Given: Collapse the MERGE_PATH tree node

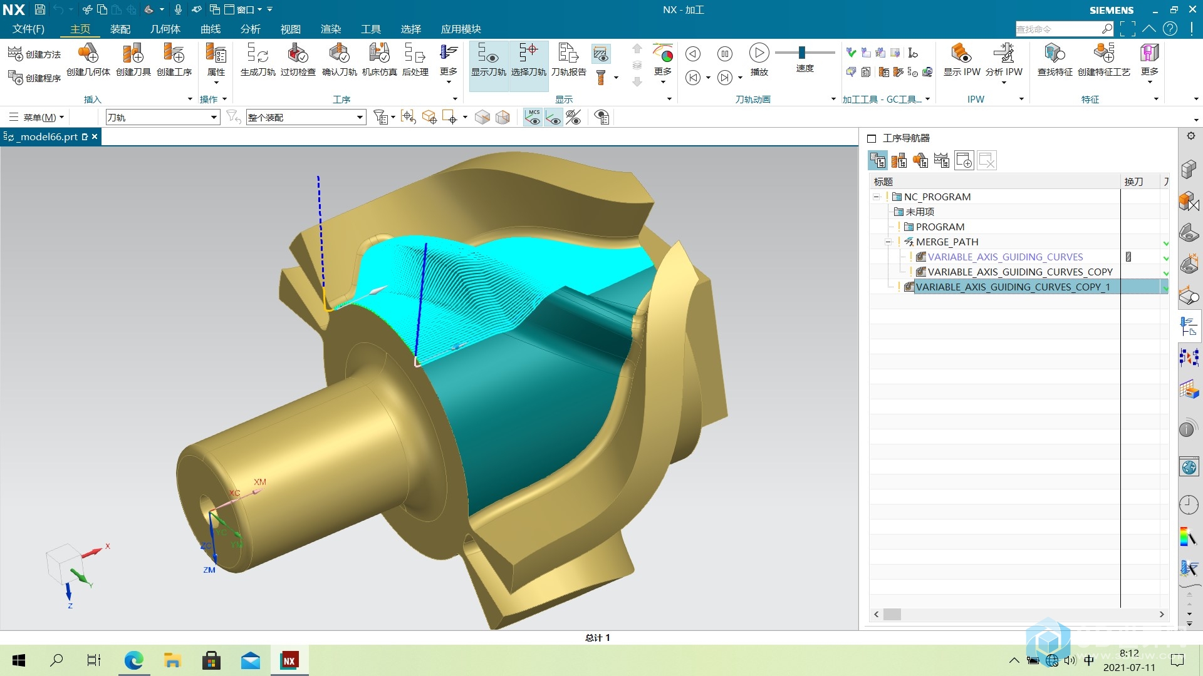Looking at the screenshot, I should tap(888, 242).
